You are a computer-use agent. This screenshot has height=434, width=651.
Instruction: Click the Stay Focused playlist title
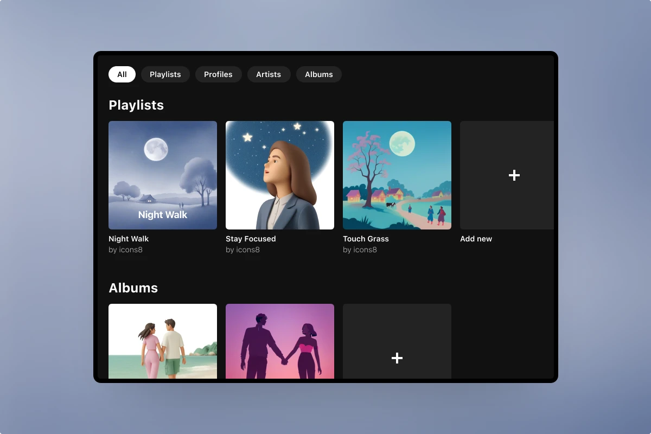(x=251, y=239)
